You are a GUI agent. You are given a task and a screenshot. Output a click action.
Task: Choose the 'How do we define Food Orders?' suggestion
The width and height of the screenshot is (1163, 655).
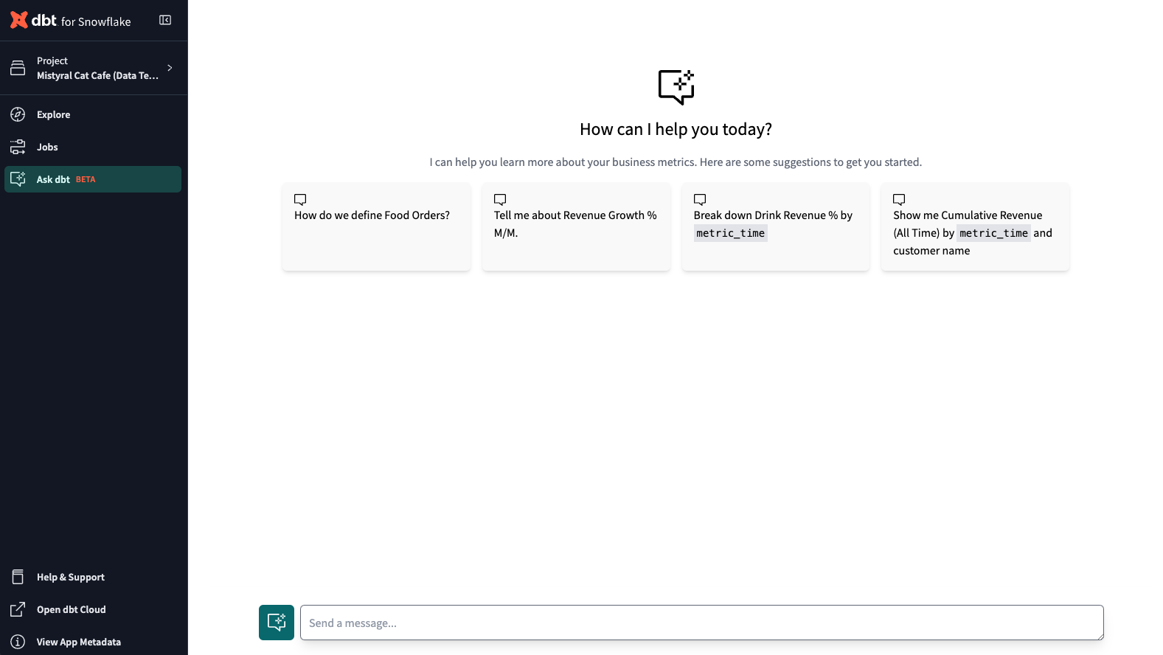click(376, 226)
